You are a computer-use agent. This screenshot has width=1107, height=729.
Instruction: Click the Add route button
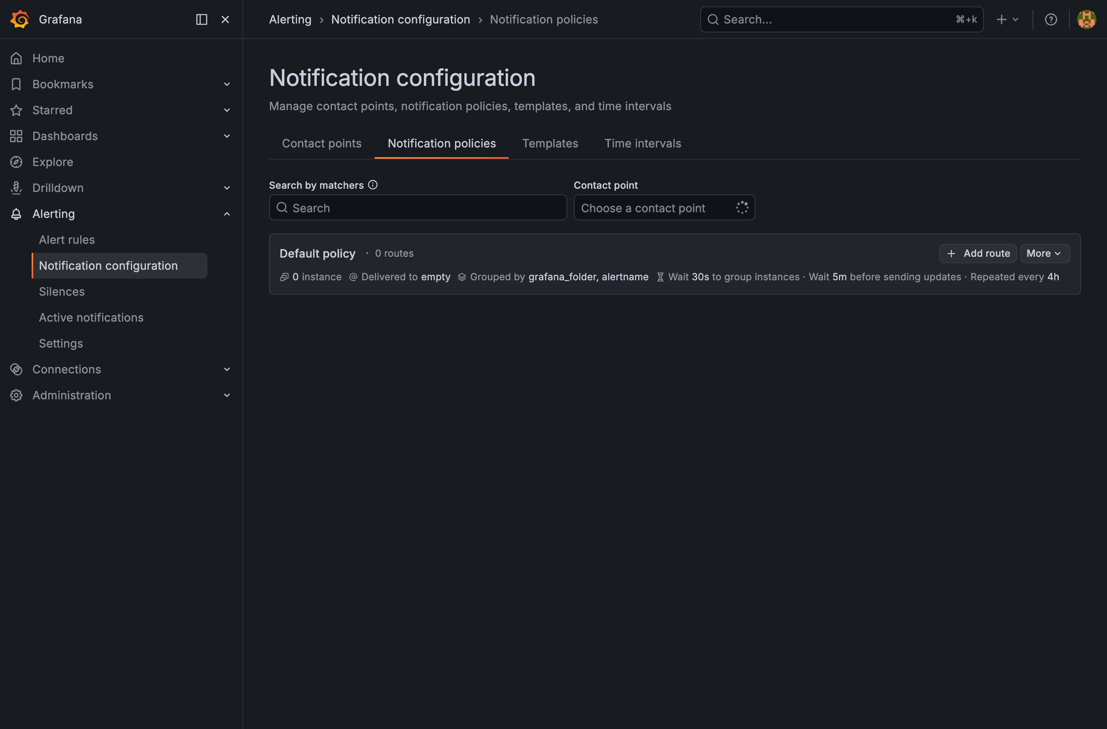978,254
